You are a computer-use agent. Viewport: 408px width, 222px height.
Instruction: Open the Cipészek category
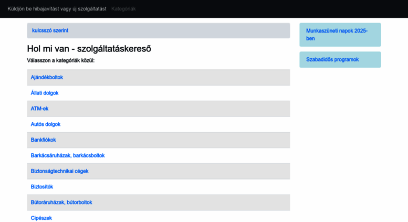pyautogui.click(x=41, y=218)
